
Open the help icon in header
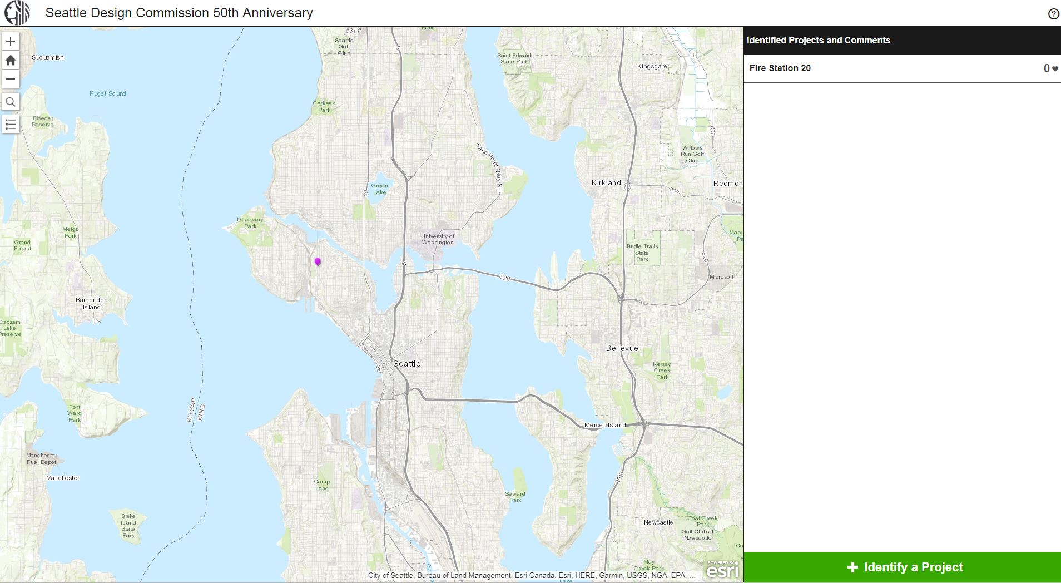1053,14
